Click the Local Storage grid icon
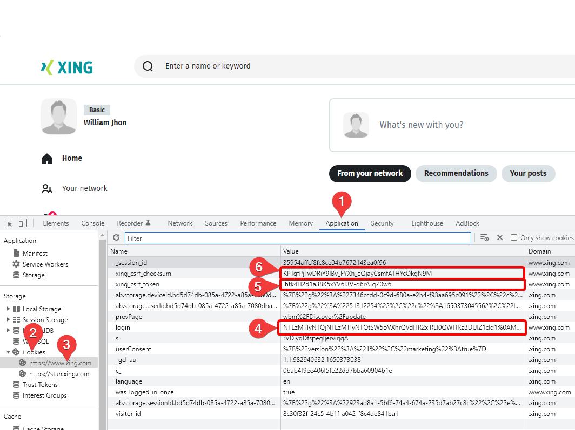This screenshot has width=575, height=430. point(17,309)
